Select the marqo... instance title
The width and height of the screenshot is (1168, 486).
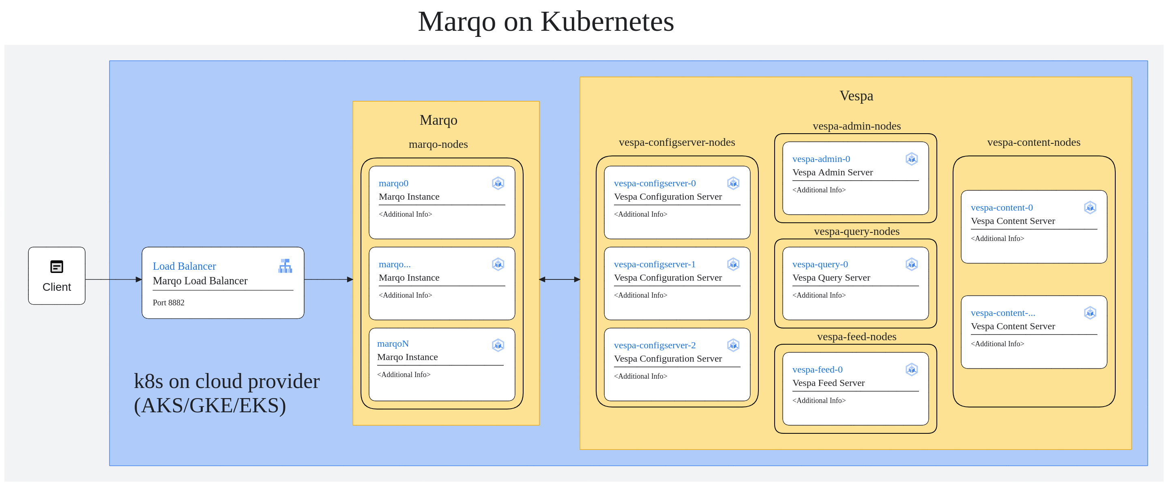click(395, 264)
